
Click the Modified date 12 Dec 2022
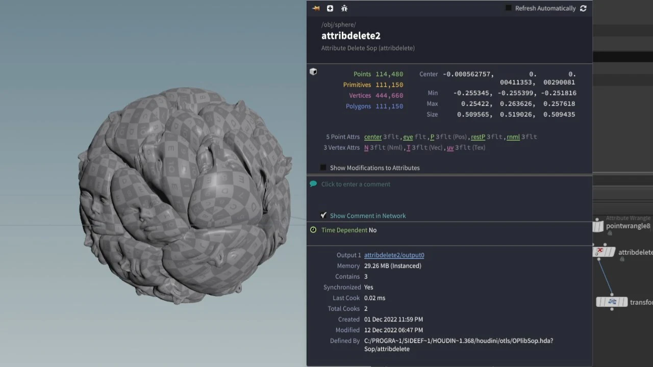[x=393, y=330]
